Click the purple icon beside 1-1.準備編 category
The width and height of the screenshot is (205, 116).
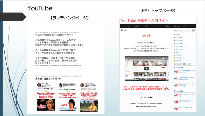[x=175, y=38]
